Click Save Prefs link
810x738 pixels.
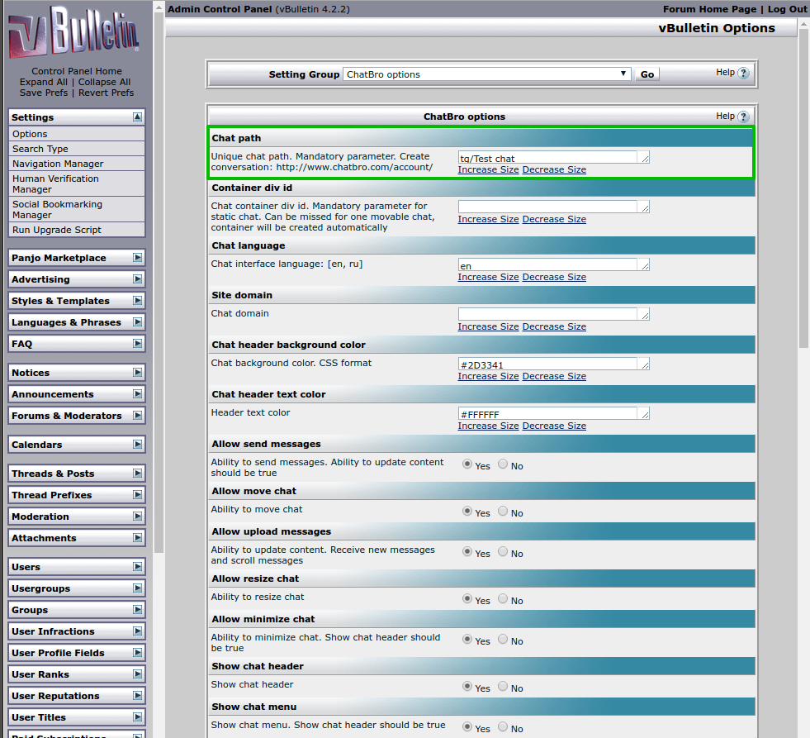point(44,93)
